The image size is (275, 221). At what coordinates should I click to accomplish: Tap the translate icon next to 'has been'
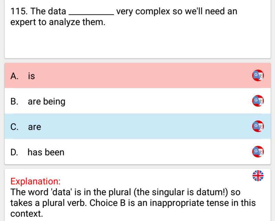(x=258, y=152)
